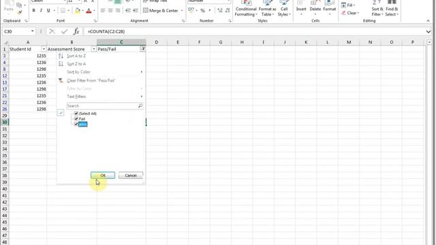Click Cancel in filter menu
This screenshot has width=436, height=245.
(131, 176)
